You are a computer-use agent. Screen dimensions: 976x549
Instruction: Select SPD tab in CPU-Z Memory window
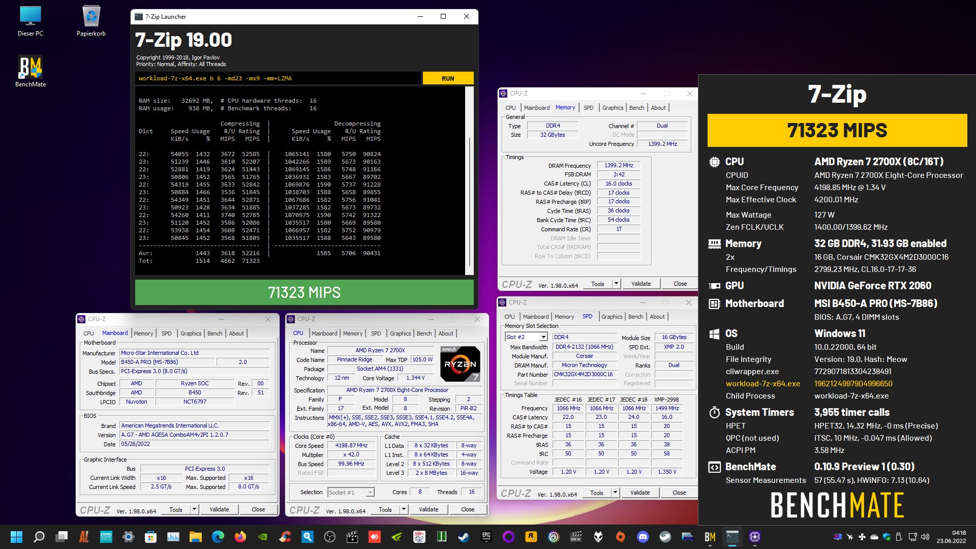588,108
